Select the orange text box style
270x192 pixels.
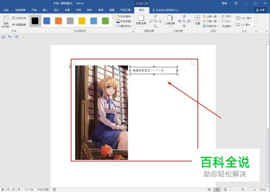pyautogui.click(x=59, y=21)
